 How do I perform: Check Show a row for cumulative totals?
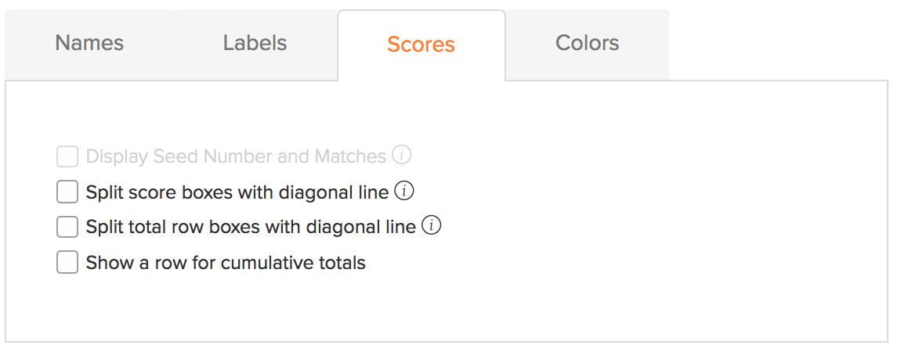(67, 263)
